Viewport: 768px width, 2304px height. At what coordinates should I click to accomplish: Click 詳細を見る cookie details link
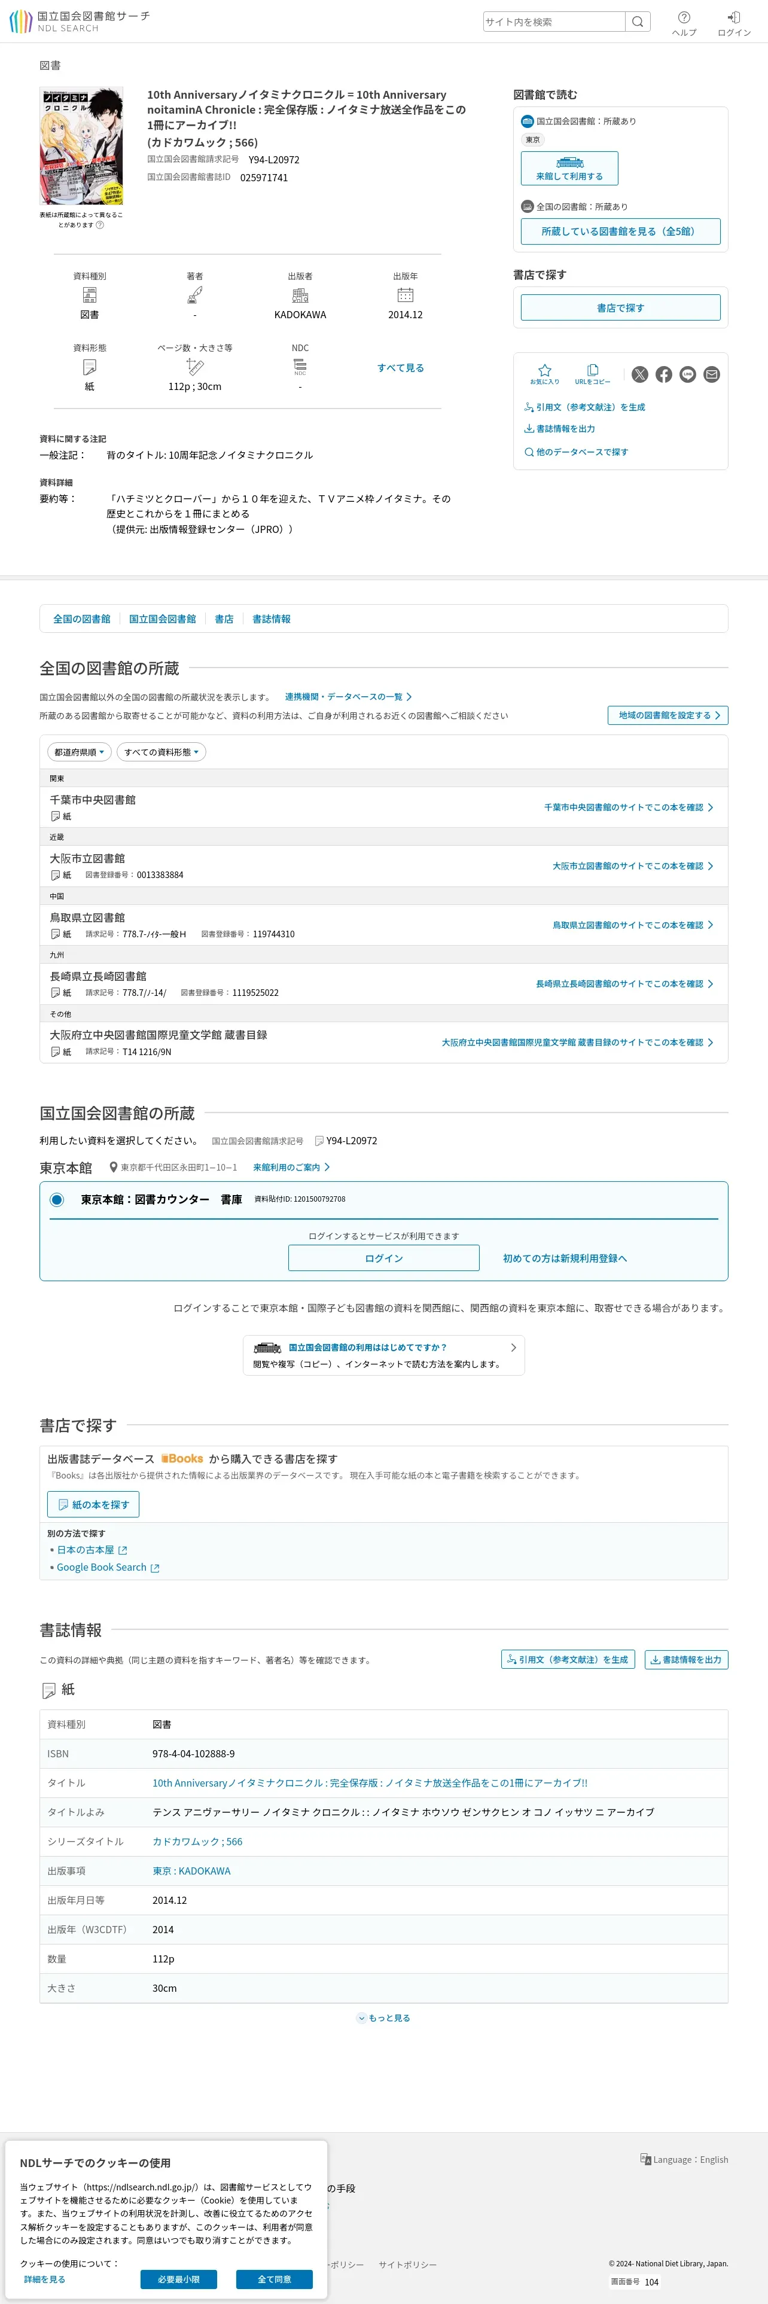tap(45, 2279)
